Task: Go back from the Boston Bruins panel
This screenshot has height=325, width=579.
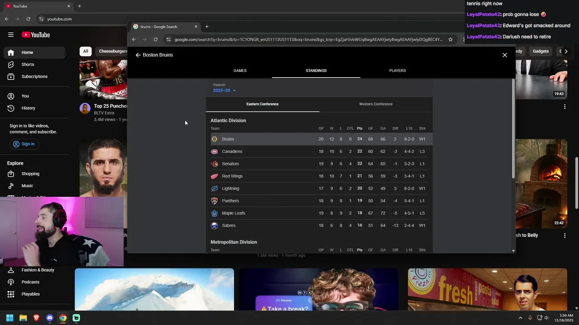Action: (138, 55)
